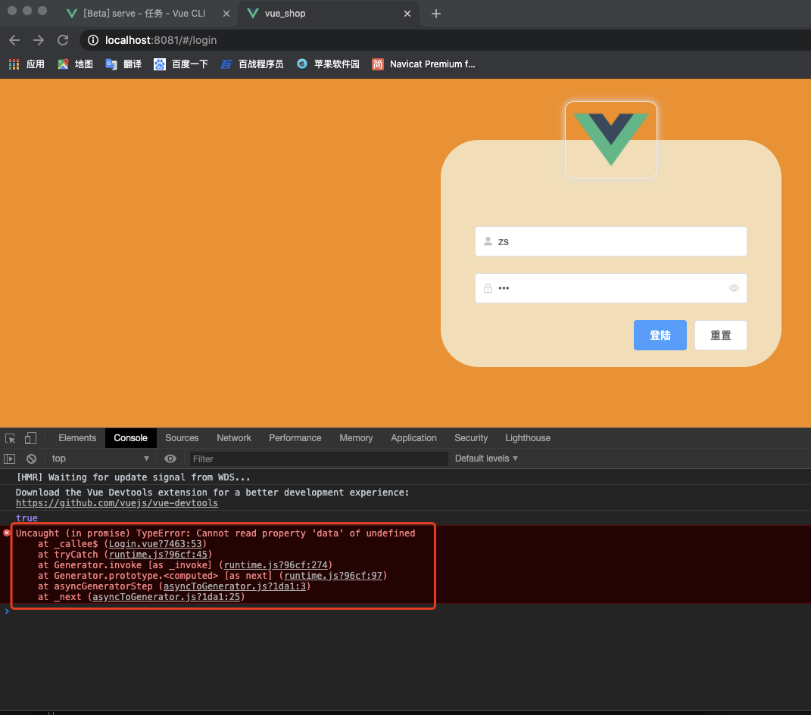Screen dimensions: 811x715
Task: Open the vue-devtools GitHub link
Action: pos(117,503)
